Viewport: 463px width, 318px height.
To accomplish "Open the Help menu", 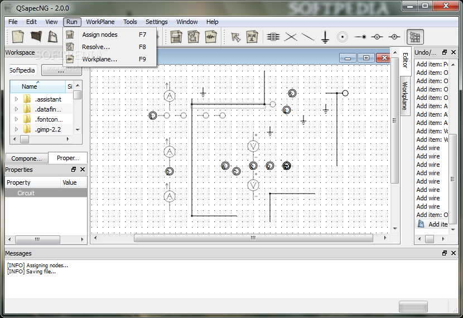I will tap(213, 22).
